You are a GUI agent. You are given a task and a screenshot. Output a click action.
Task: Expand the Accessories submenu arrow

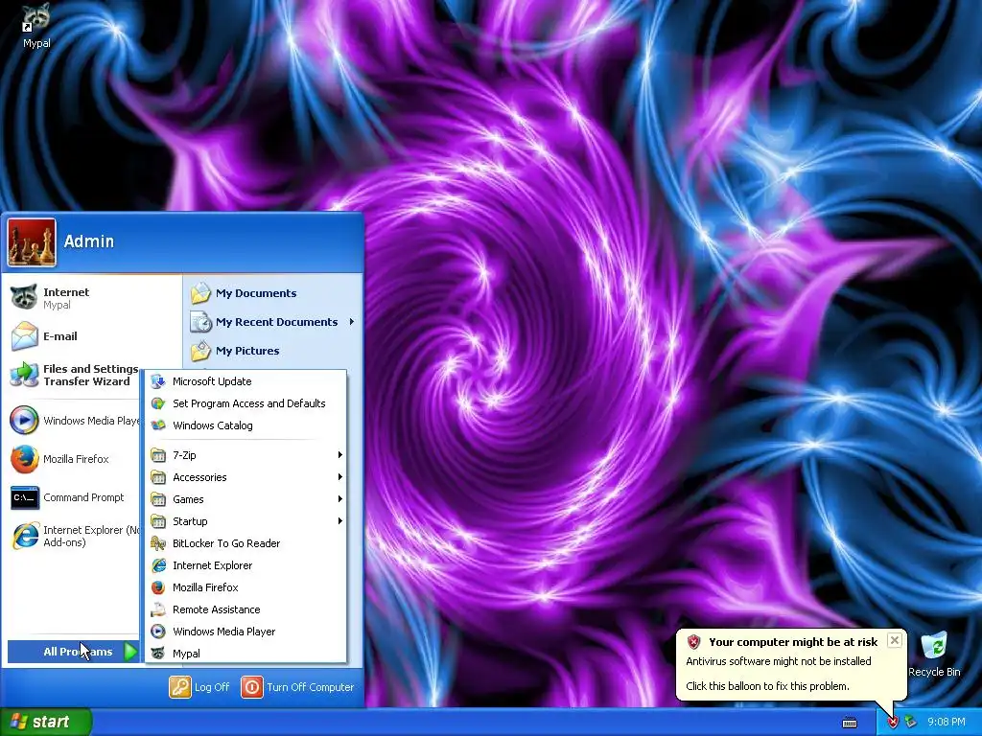[x=340, y=477]
